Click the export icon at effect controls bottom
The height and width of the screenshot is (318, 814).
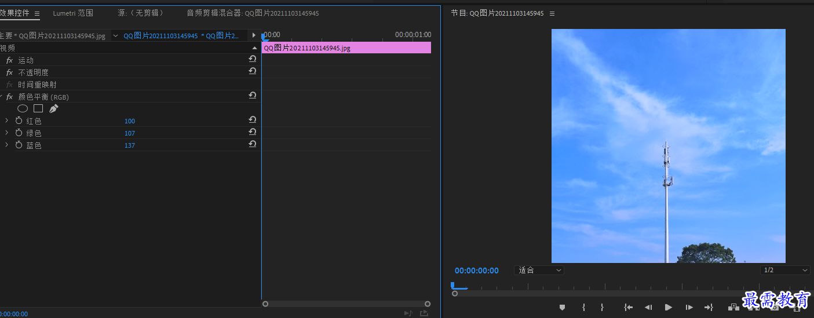tap(424, 313)
